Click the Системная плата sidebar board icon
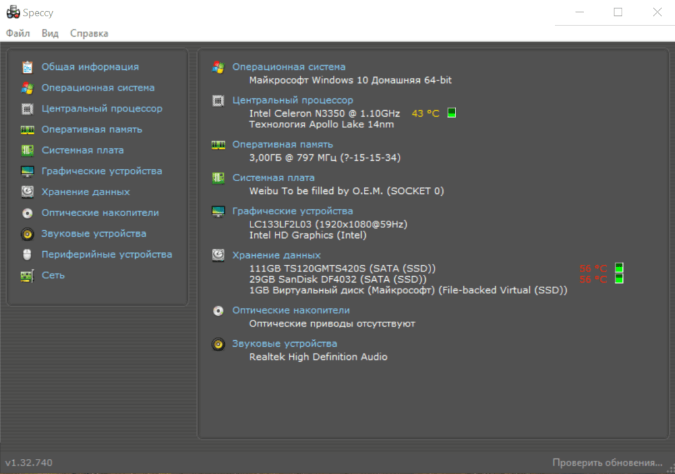Image resolution: width=675 pixels, height=474 pixels. pyautogui.click(x=28, y=150)
